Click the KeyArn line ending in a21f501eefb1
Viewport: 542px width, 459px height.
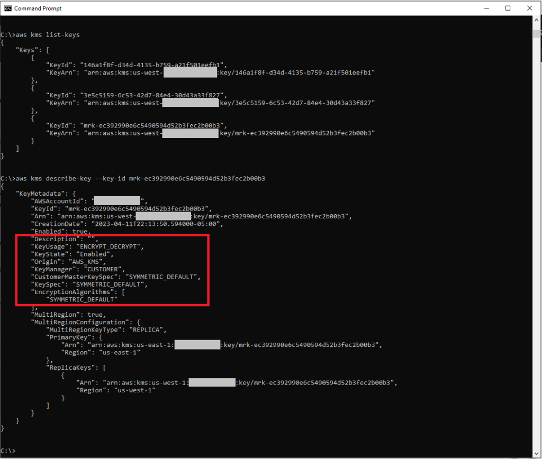pos(211,72)
